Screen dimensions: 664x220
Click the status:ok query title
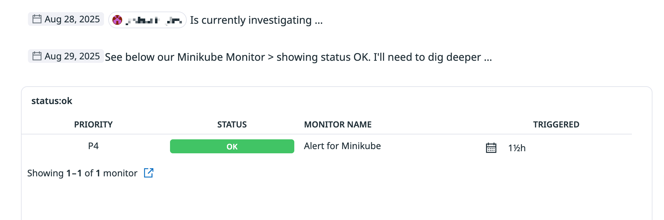point(52,101)
